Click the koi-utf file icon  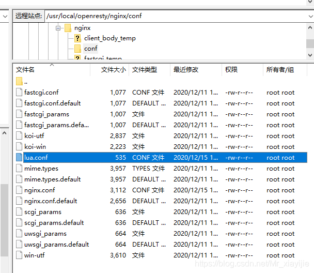pos(19,135)
